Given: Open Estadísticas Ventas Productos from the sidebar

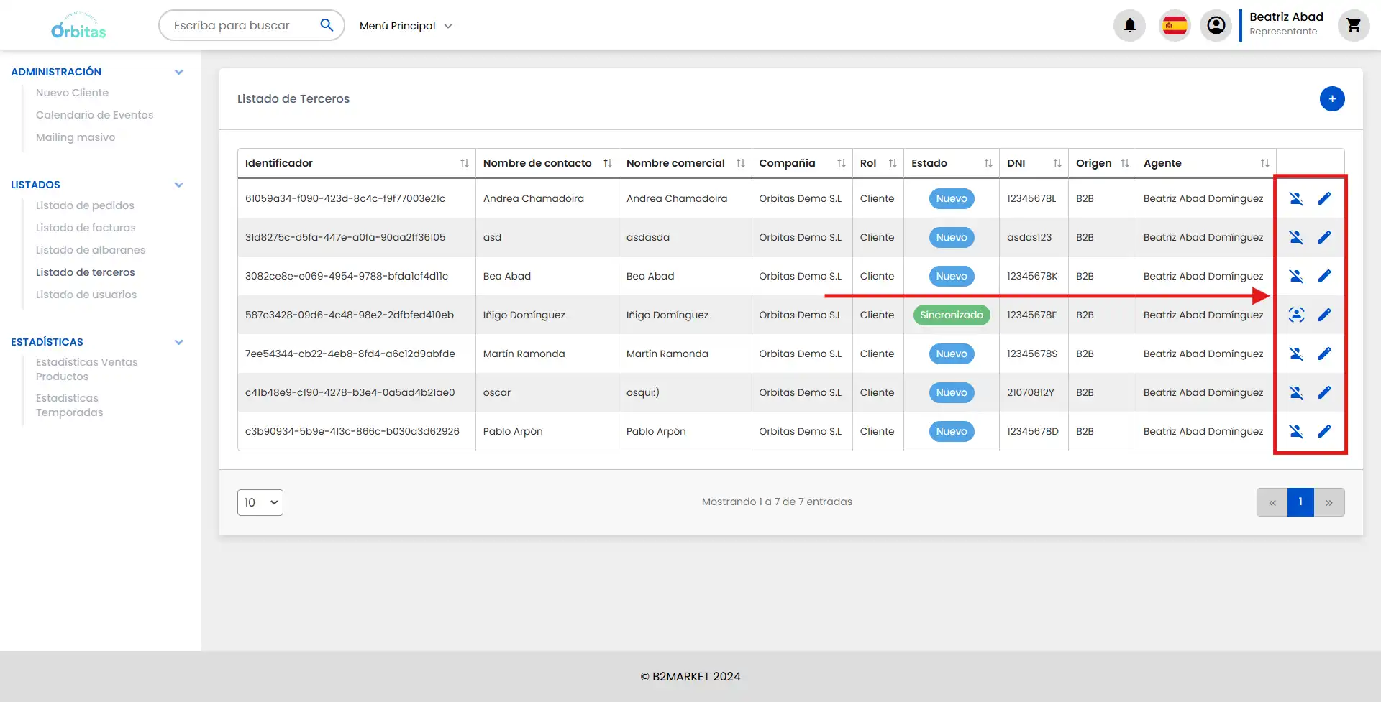Looking at the screenshot, I should 88,369.
